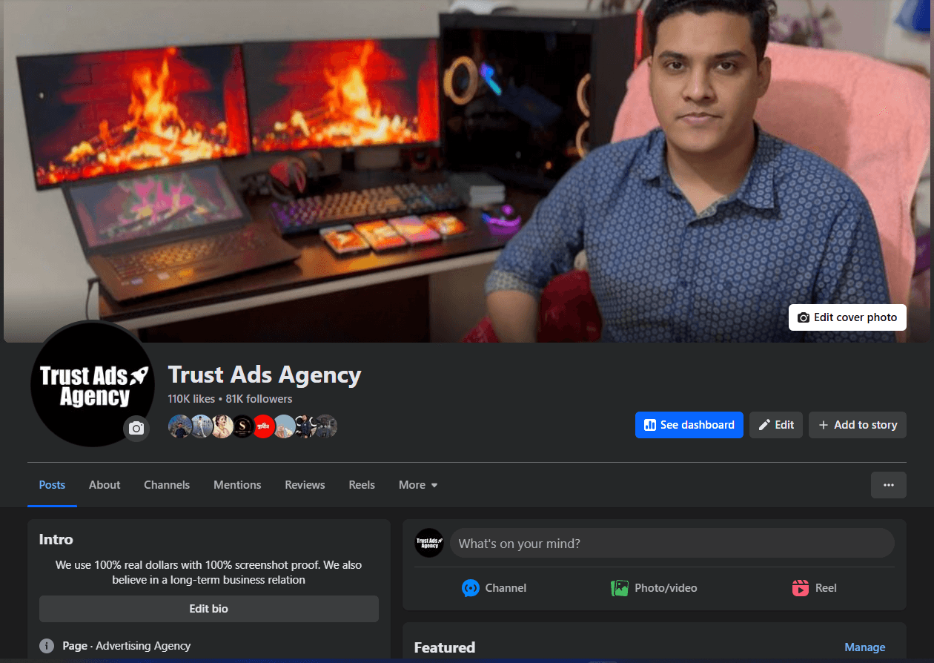
Task: Open the See dashboard button
Action: pyautogui.click(x=689, y=425)
